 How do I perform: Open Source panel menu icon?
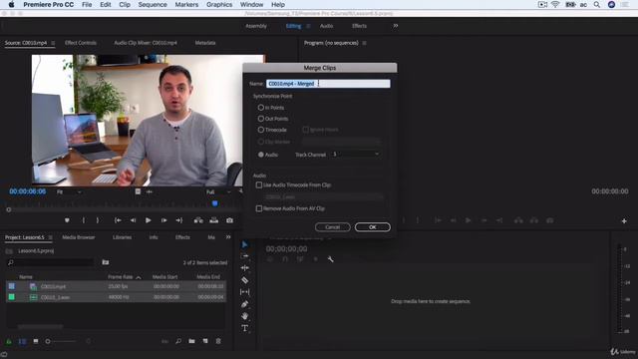click(x=53, y=43)
